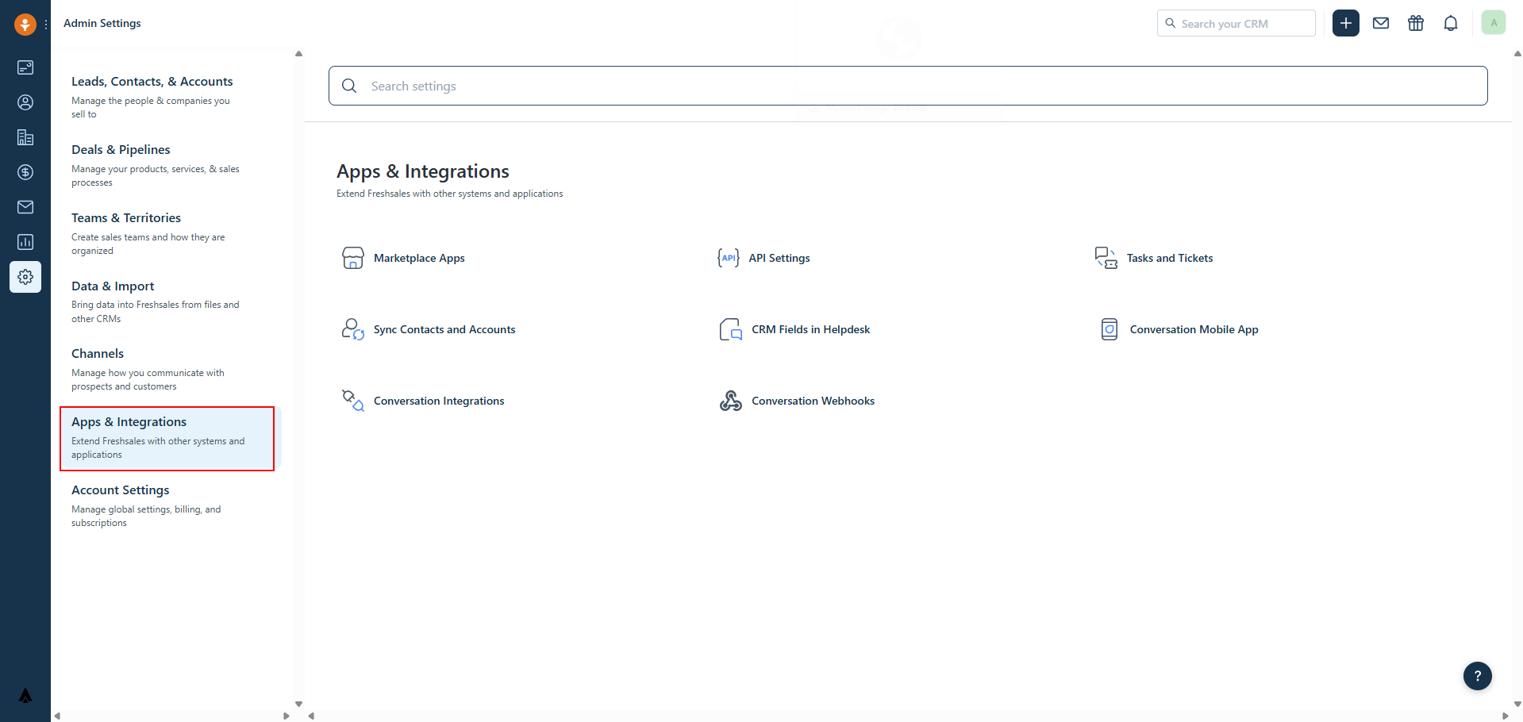Open the Marketplace Apps link

(419, 258)
